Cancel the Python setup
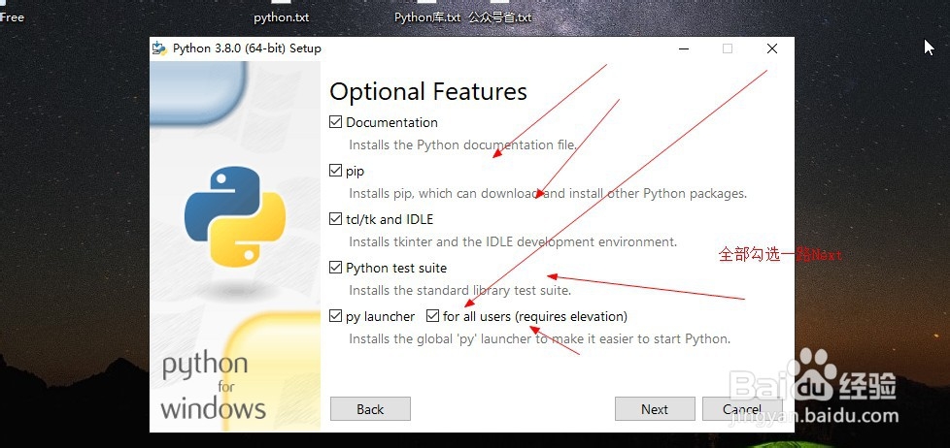The width and height of the screenshot is (950, 448). click(741, 408)
